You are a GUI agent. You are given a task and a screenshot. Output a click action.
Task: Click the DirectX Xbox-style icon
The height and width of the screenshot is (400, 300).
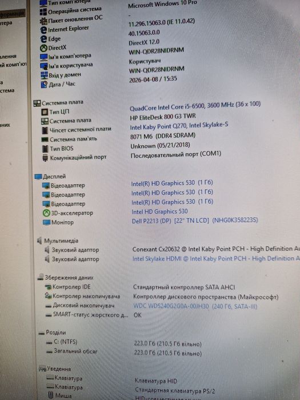coord(43,48)
